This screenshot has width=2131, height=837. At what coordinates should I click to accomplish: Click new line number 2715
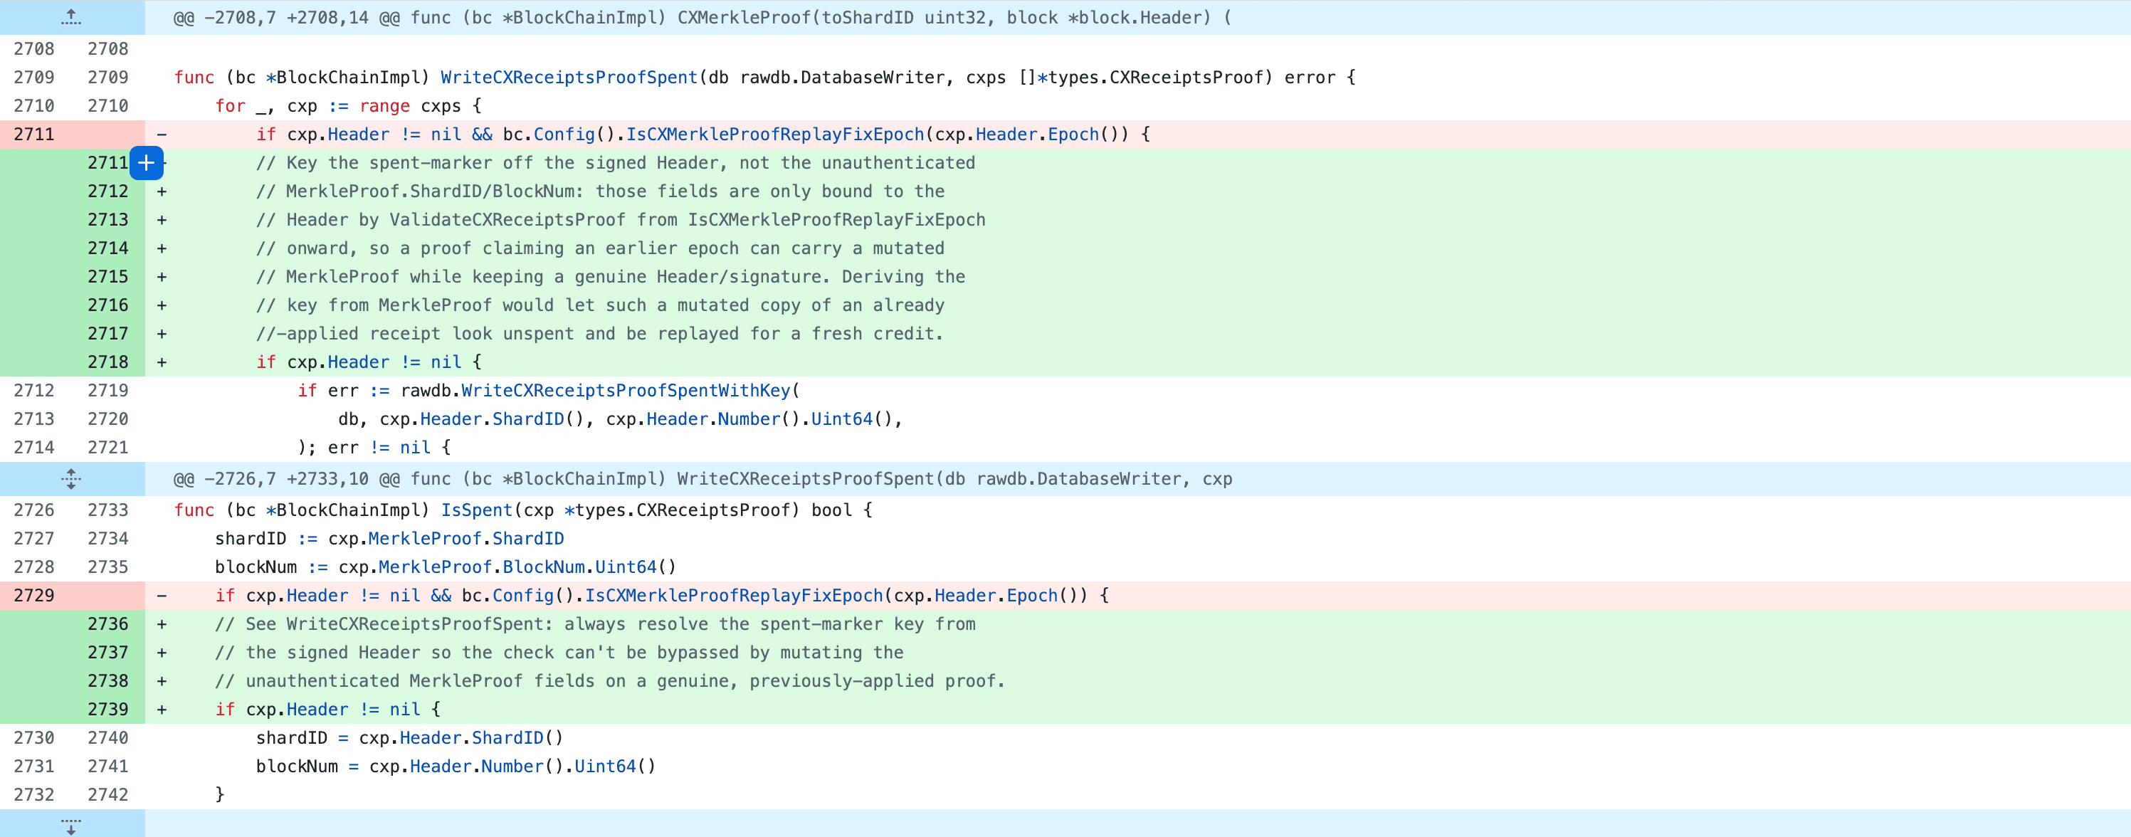(108, 277)
